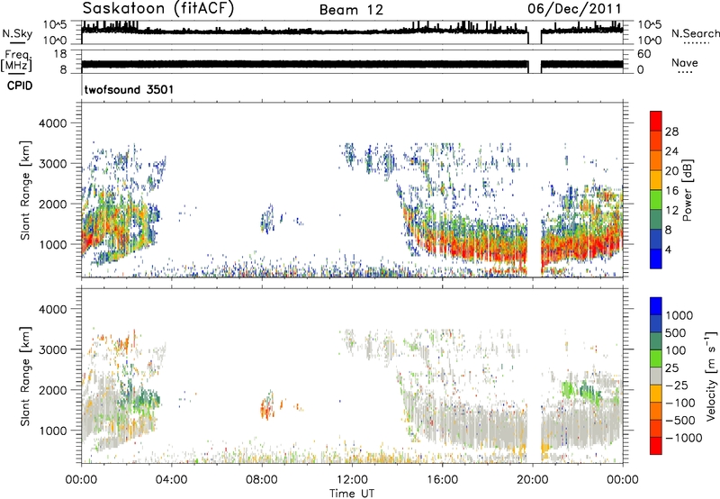
Task: Click the 'Nave' label
Action: click(x=684, y=62)
